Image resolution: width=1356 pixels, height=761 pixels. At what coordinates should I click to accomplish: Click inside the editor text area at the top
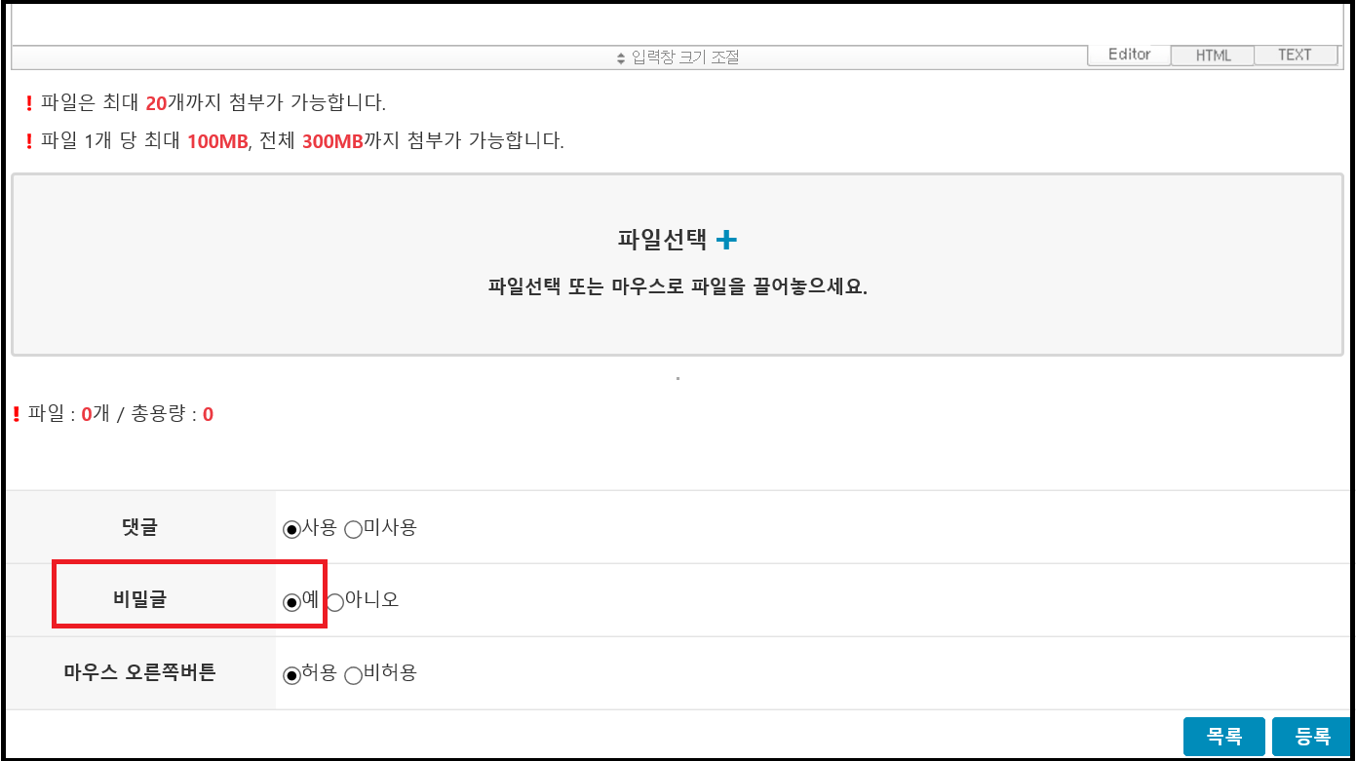(x=678, y=22)
